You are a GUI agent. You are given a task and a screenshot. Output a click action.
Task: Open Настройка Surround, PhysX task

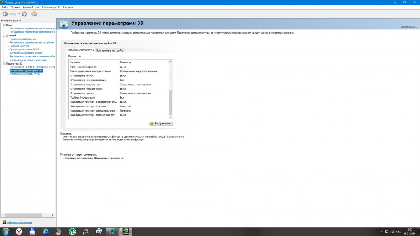(x=25, y=74)
